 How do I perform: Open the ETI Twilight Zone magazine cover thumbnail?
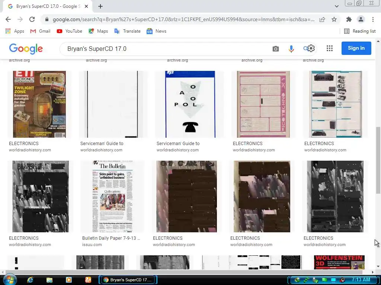pos(39,104)
